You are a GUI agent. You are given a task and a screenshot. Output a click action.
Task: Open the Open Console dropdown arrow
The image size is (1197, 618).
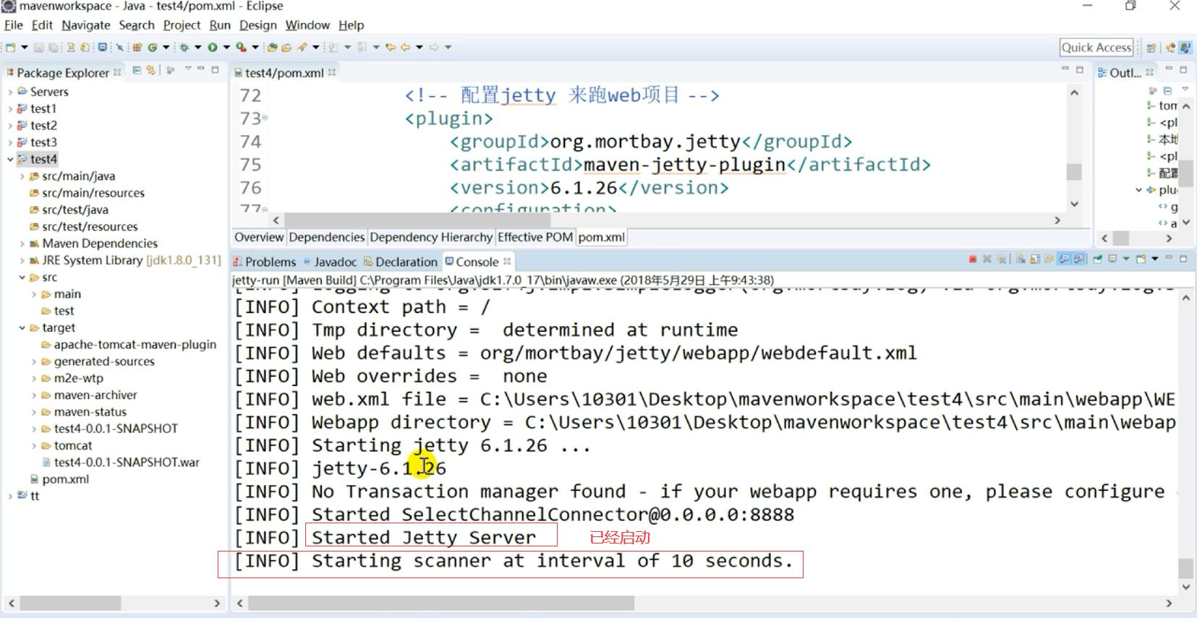pos(1155,259)
